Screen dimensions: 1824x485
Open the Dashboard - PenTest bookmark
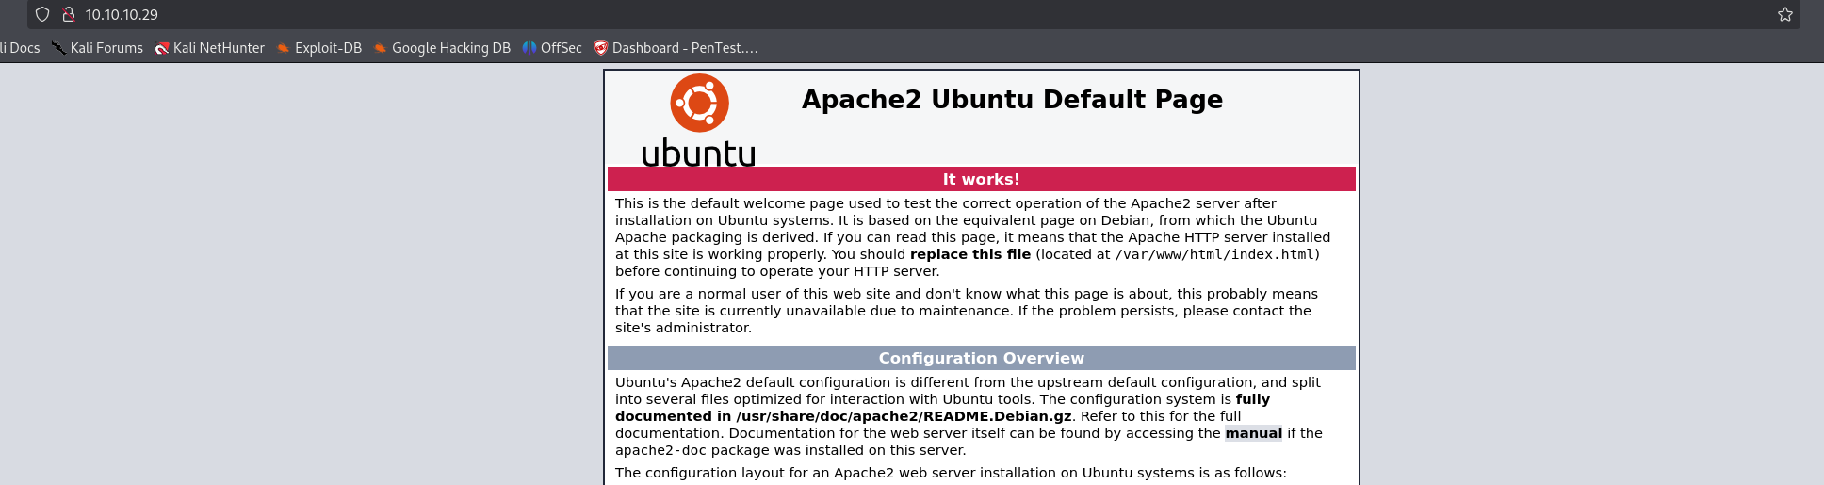click(x=676, y=48)
